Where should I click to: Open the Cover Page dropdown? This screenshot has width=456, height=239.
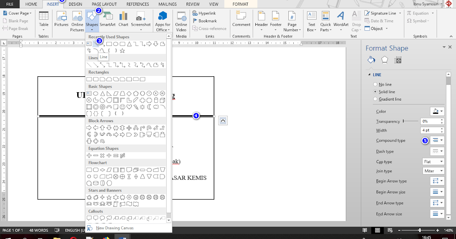(17, 13)
